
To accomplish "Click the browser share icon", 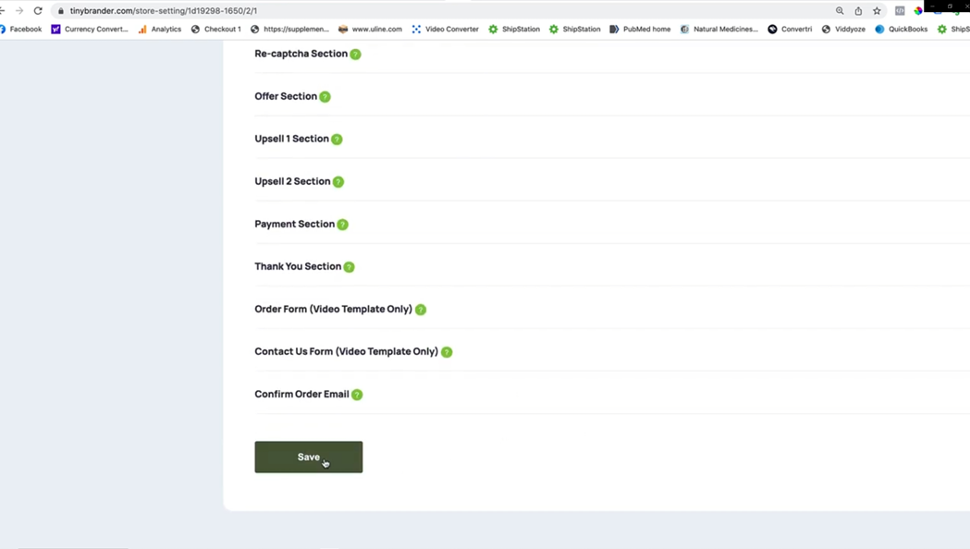I will point(858,10).
